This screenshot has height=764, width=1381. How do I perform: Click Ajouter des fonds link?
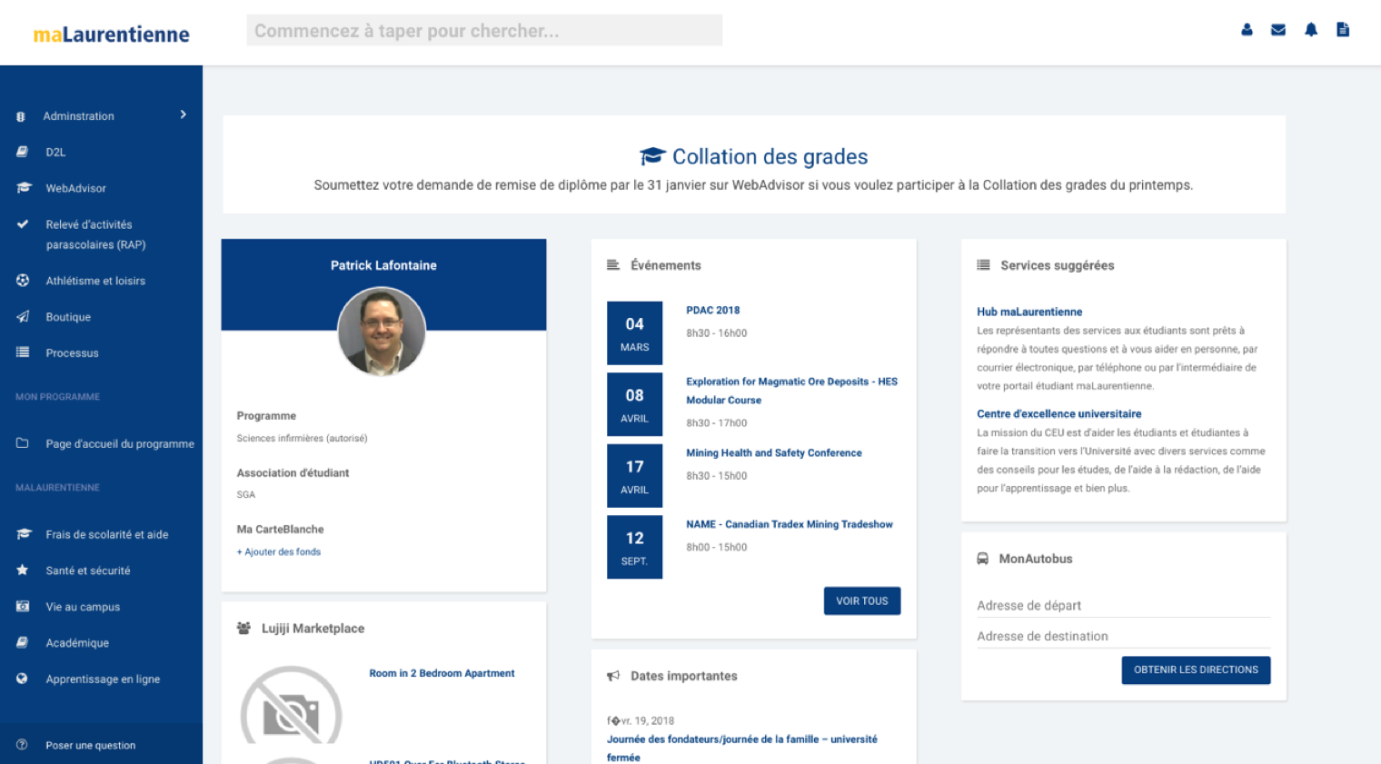279,551
